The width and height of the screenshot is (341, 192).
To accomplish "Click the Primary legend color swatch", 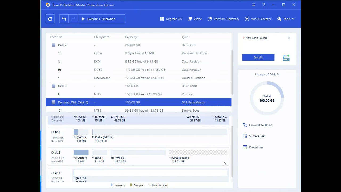I will tap(112, 185).
